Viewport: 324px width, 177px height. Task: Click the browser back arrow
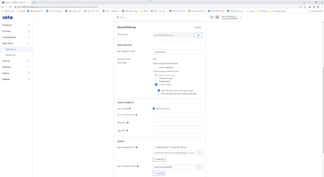click(2, 7)
